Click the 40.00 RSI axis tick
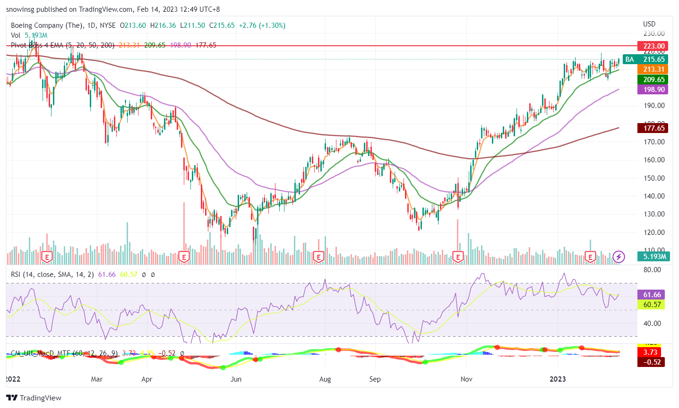This screenshot has height=408, width=679. (x=652, y=324)
